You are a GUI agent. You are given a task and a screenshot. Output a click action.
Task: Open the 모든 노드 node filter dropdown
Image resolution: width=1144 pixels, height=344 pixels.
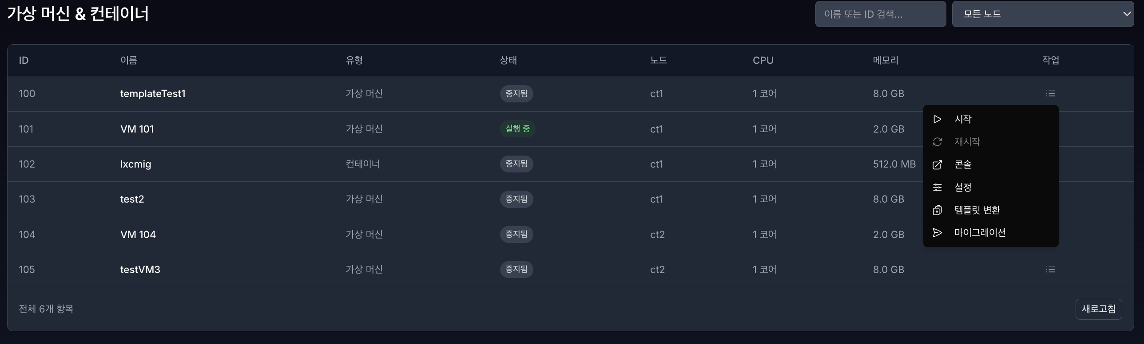[x=1042, y=14]
